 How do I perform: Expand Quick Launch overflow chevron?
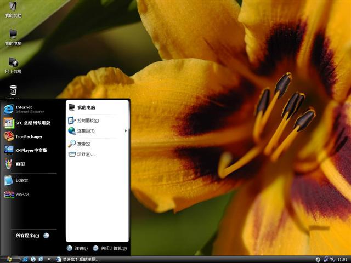49,259
